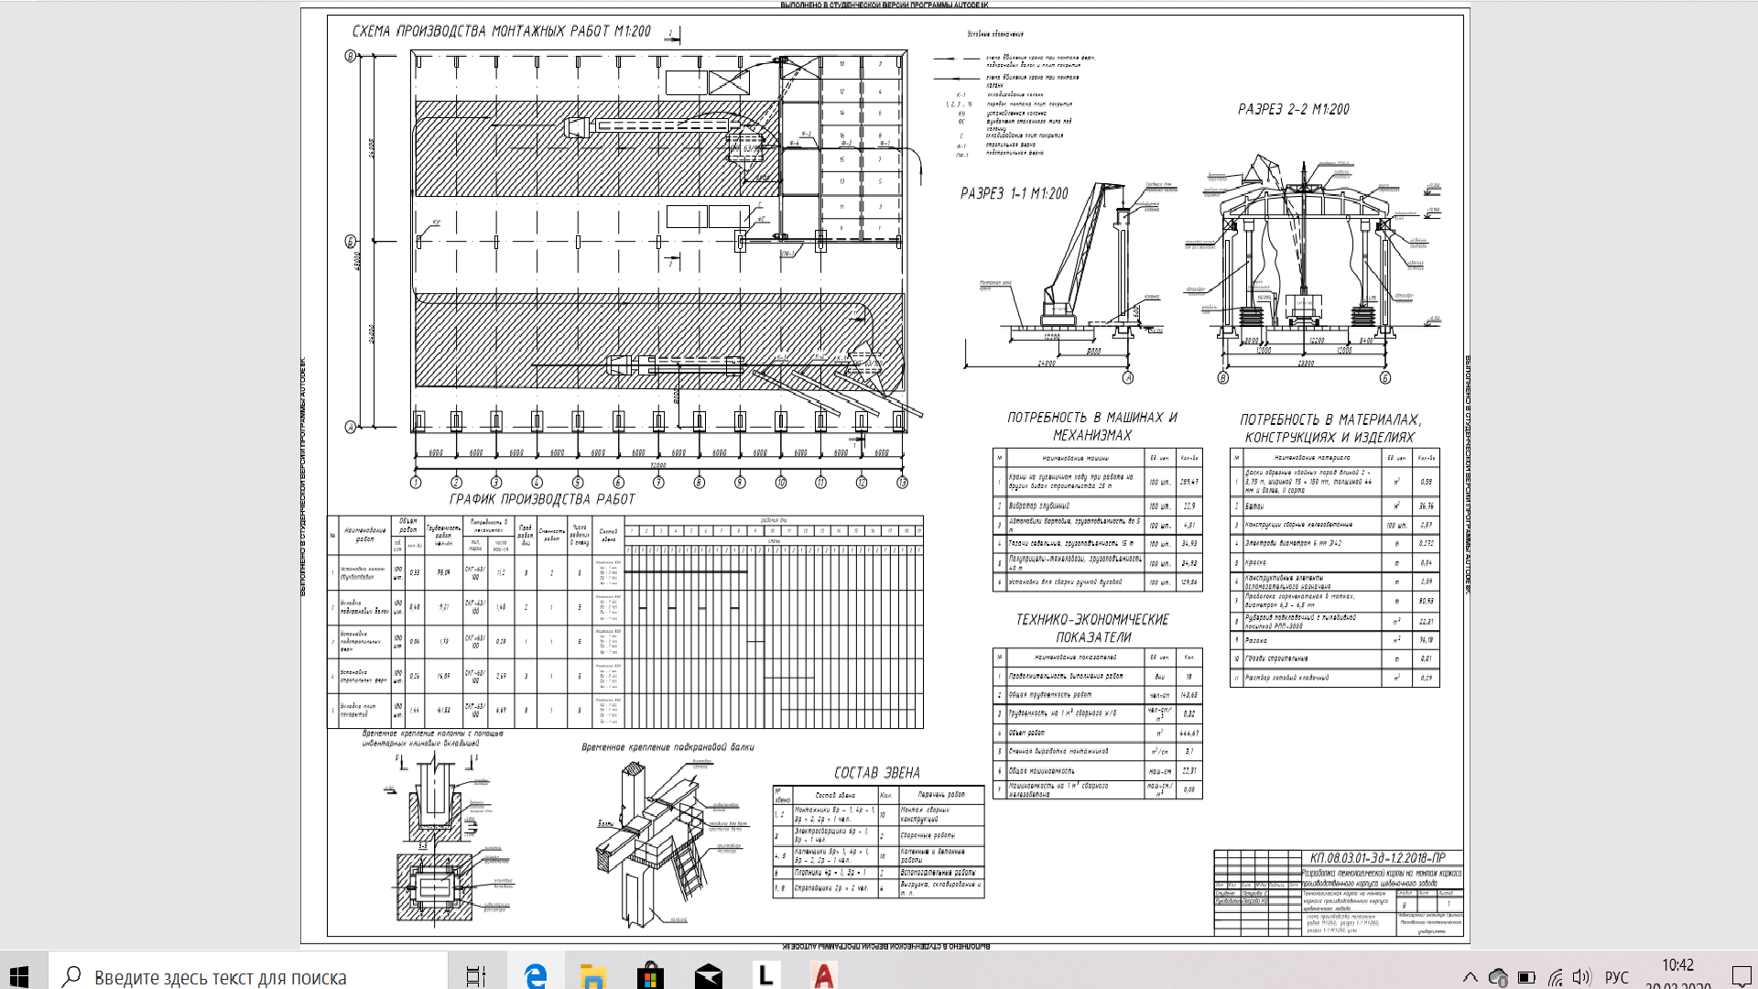Screen dimensions: 1758x989
Task: Switch to AutoCAD red A taskbar icon
Action: click(x=823, y=976)
